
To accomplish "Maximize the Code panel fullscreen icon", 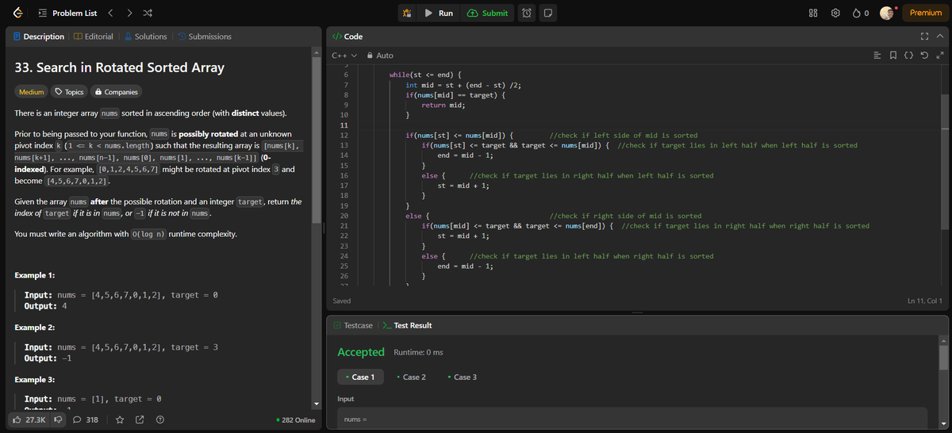I will (x=924, y=36).
